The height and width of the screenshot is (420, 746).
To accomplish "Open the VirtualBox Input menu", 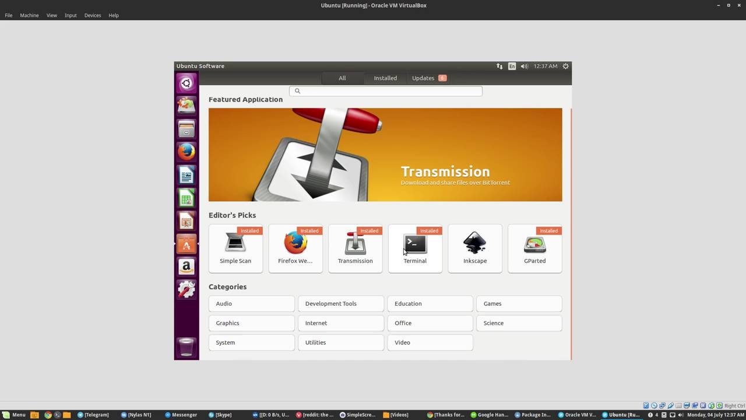I will [71, 15].
